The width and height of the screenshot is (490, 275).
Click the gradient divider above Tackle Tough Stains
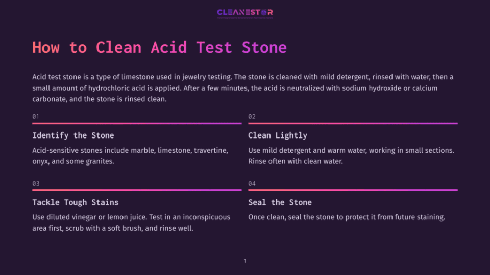pos(137,190)
